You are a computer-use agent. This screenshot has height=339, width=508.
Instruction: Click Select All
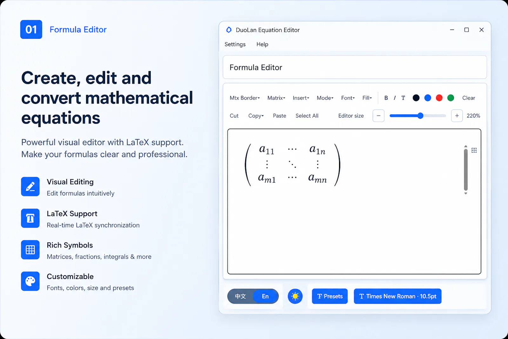click(x=307, y=116)
